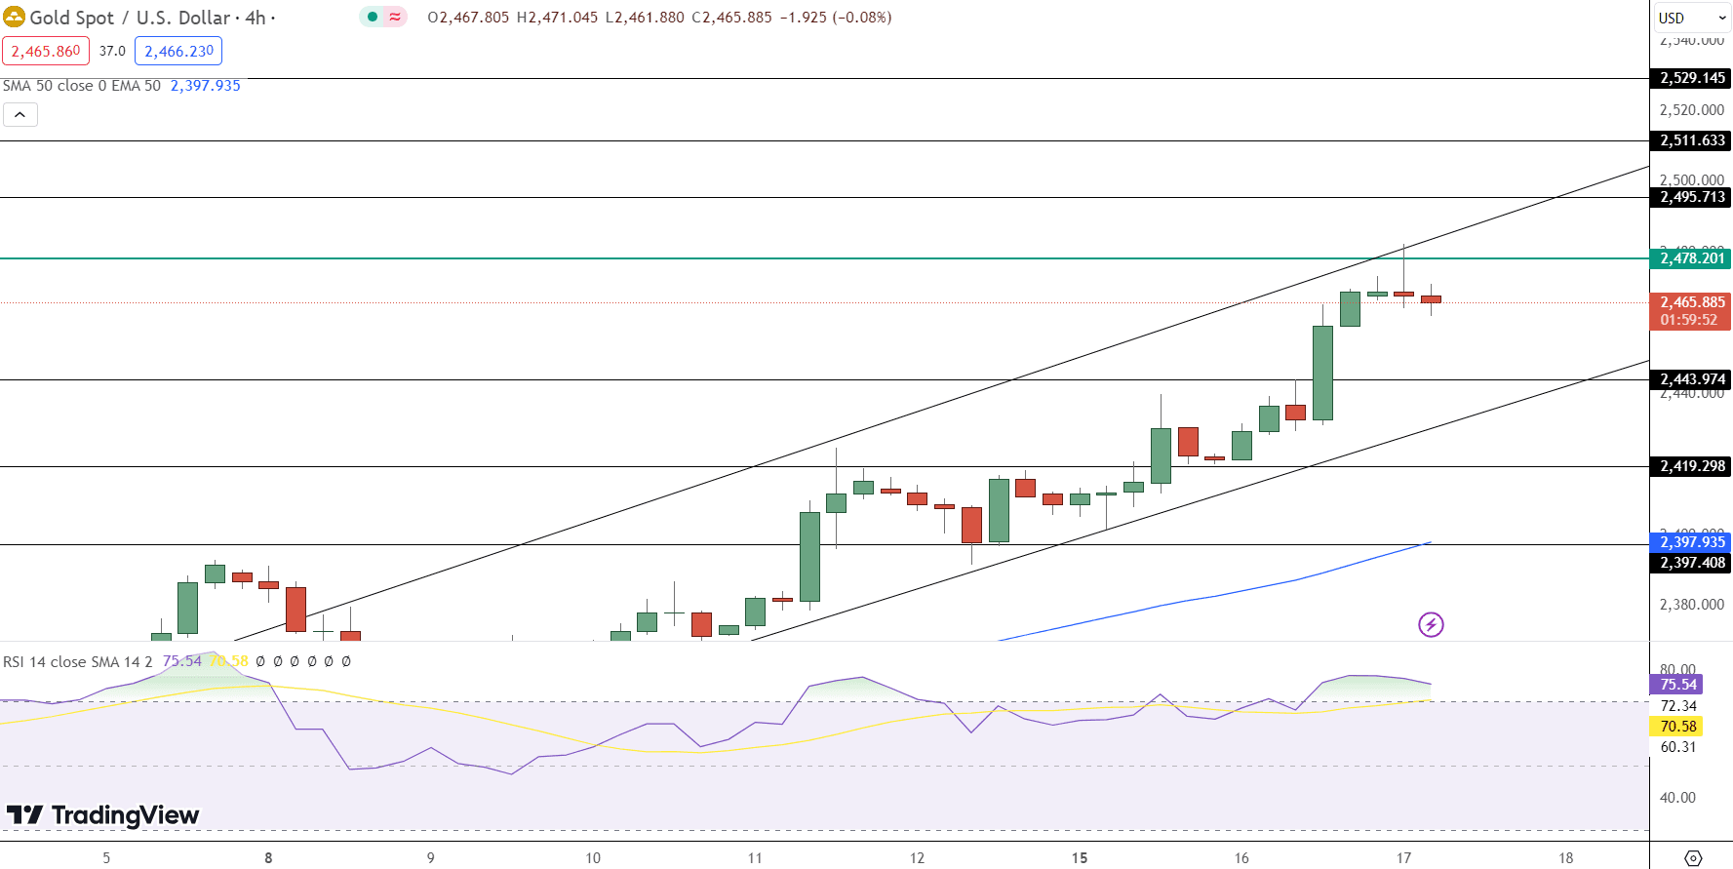Select the high value H2,471.045
1733x869 pixels.
point(557,18)
